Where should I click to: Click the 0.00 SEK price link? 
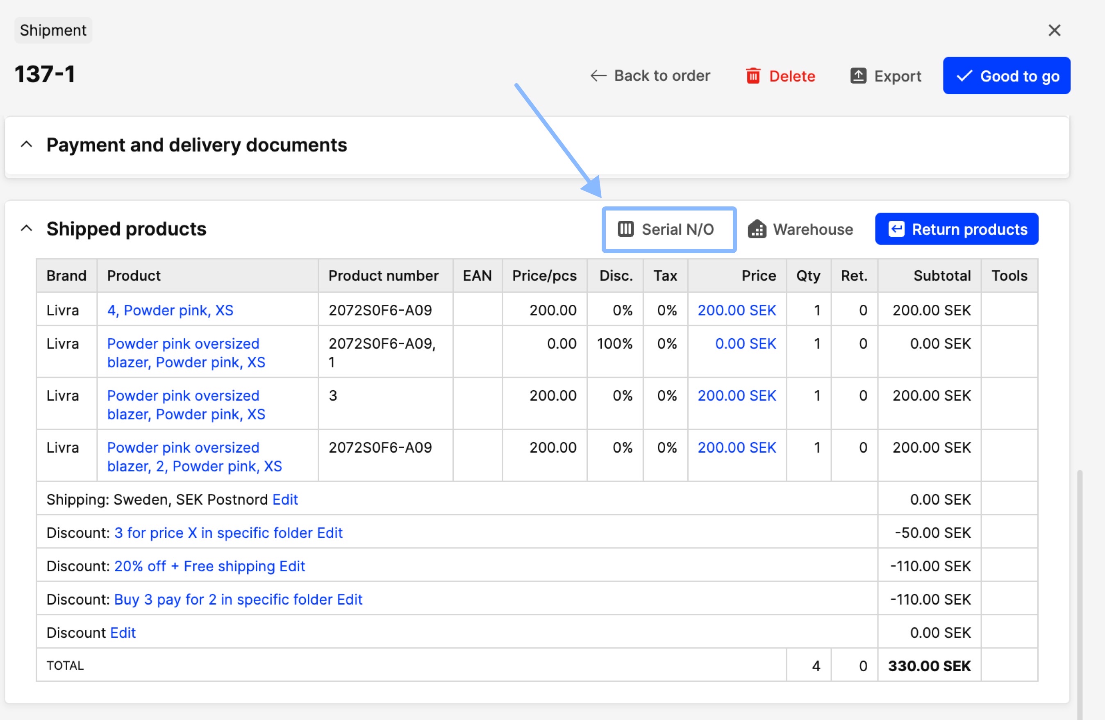pyautogui.click(x=745, y=343)
